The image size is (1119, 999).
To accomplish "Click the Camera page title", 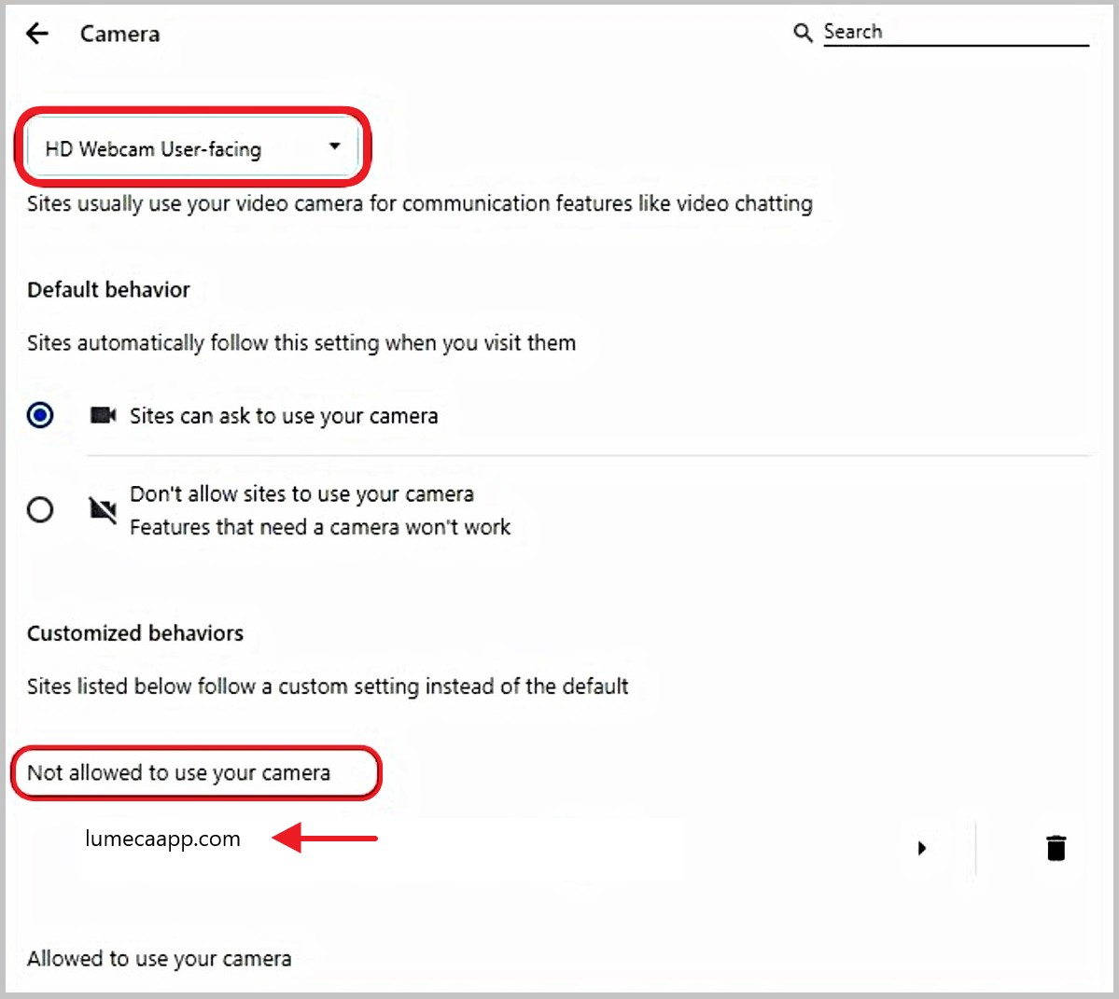I will click(119, 34).
